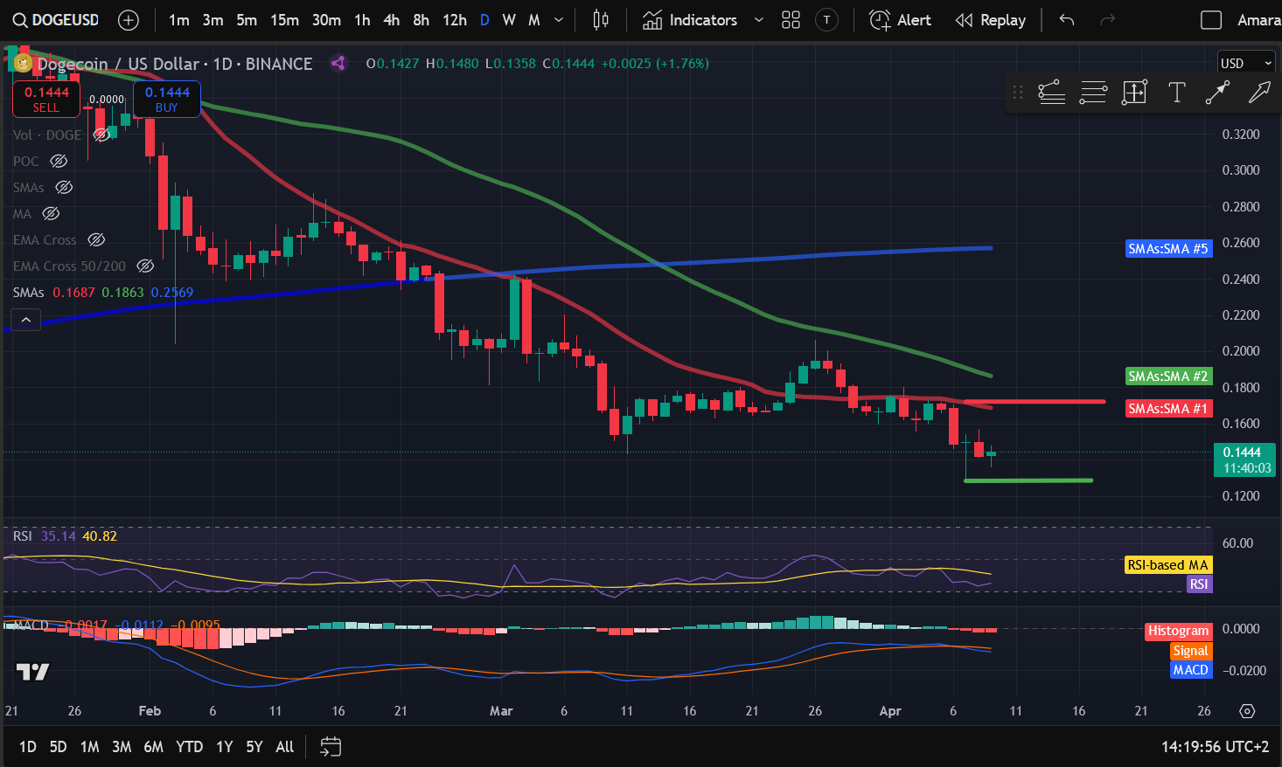Toggle visibility of EMA Cross indicator
The image size is (1282, 767).
coord(96,239)
